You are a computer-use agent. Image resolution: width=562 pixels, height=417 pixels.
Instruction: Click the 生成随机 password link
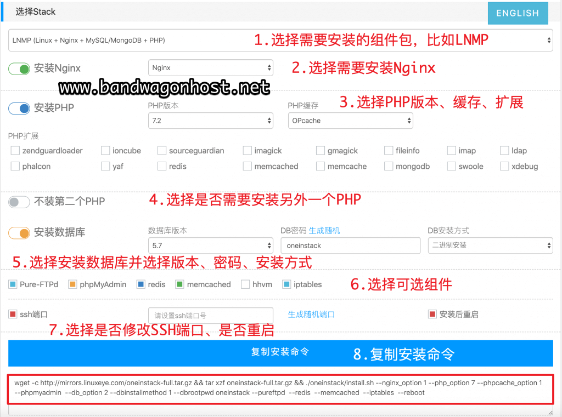coord(324,231)
